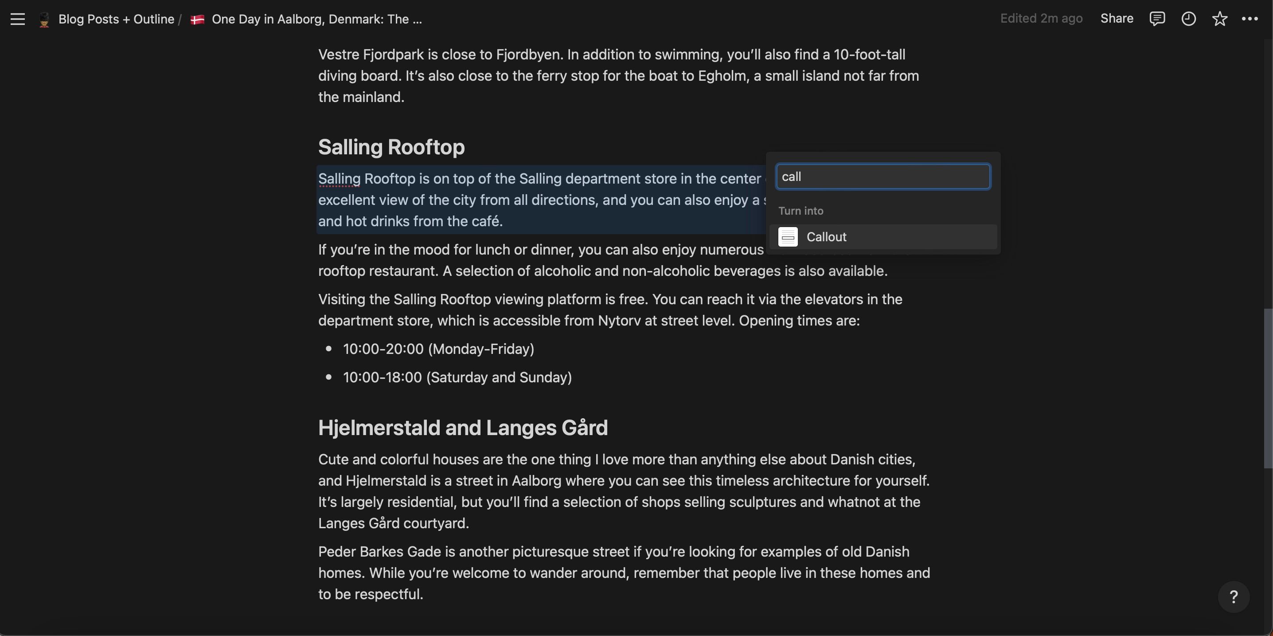Image resolution: width=1273 pixels, height=636 pixels.
Task: Select Callout in Turn into menu
Action: [x=826, y=237]
